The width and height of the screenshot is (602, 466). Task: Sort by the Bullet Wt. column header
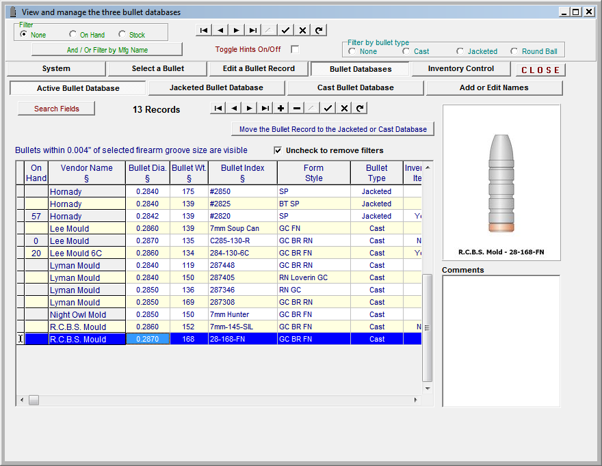coord(189,173)
